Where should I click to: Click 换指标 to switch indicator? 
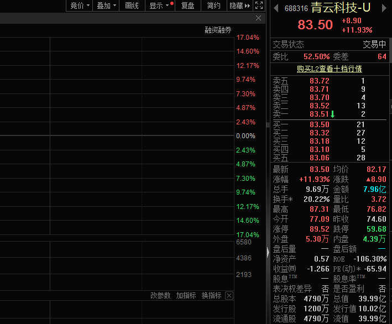pyautogui.click(x=211, y=295)
